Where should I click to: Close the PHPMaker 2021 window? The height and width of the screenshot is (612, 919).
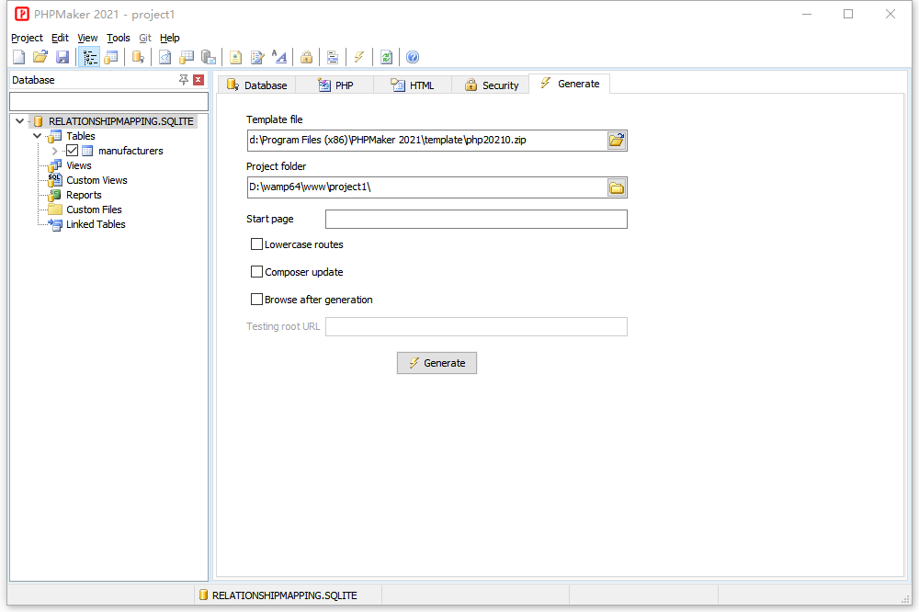point(891,14)
